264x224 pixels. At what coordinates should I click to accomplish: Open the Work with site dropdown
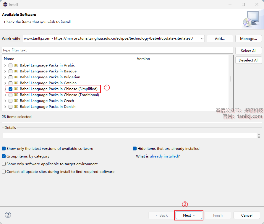tap(202, 39)
